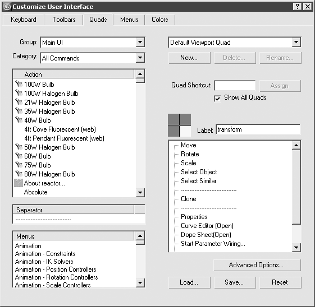This screenshot has width=315, height=307.
Task: Click the Advanced Options button
Action: 257,265
